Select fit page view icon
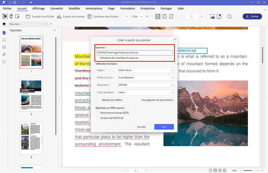Image resolution: width=268 pixels, height=173 pixels. (164, 16)
